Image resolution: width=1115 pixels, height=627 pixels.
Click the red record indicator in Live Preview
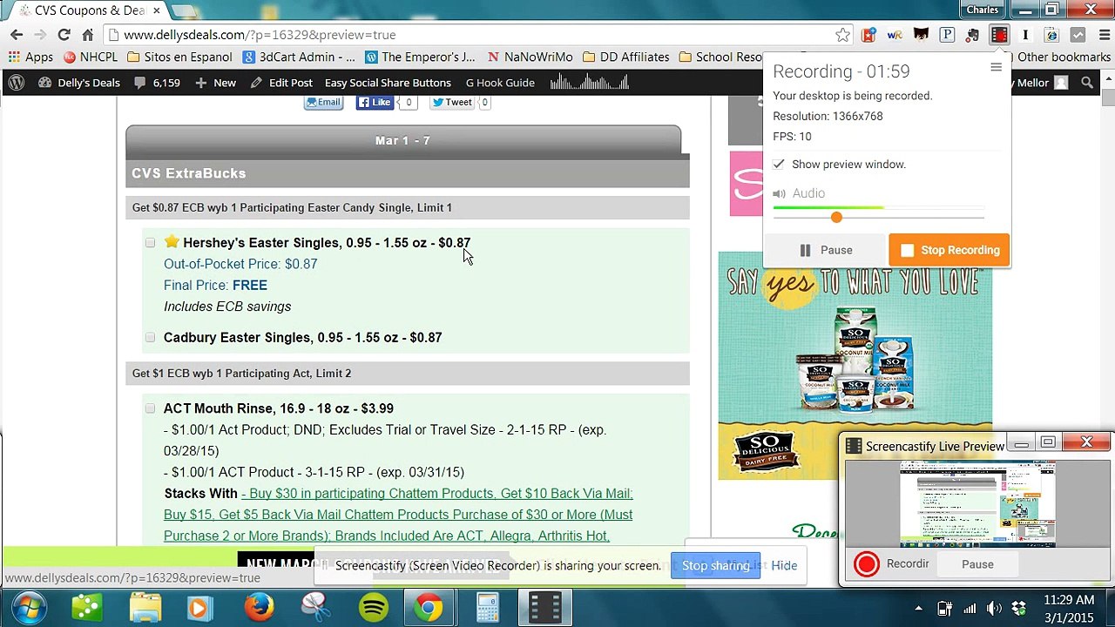point(867,564)
